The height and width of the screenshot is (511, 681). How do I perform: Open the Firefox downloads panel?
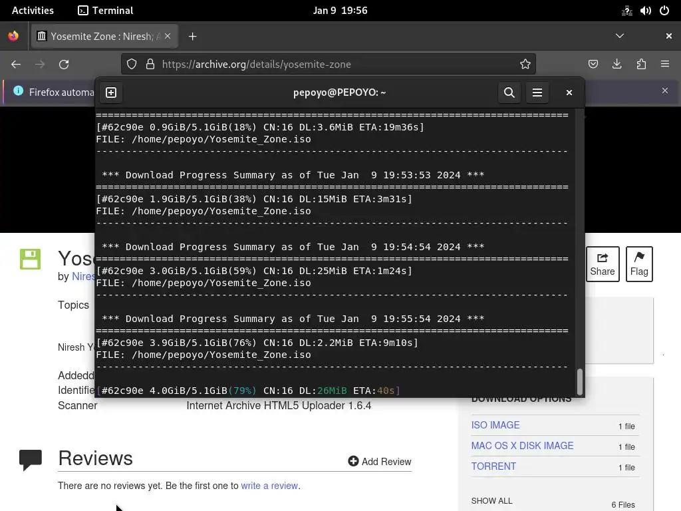[x=616, y=65]
